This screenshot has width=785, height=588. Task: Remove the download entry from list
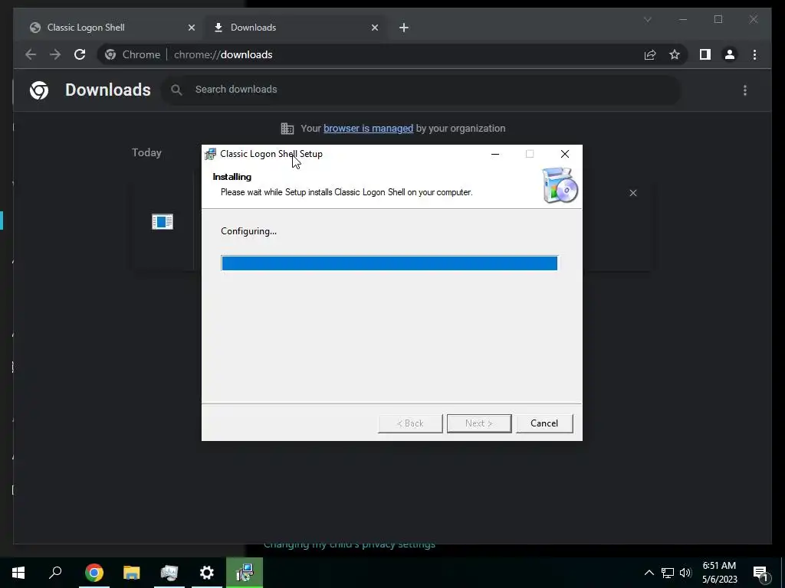click(x=633, y=193)
